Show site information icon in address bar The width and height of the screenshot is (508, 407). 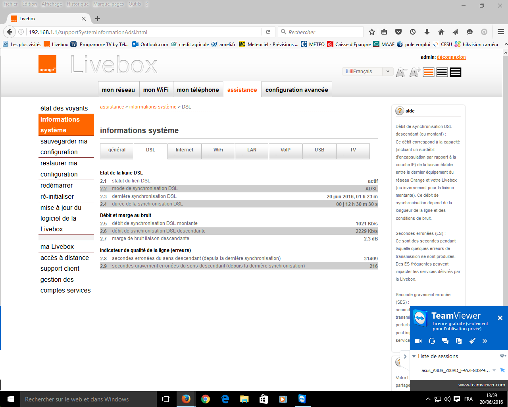[21, 32]
